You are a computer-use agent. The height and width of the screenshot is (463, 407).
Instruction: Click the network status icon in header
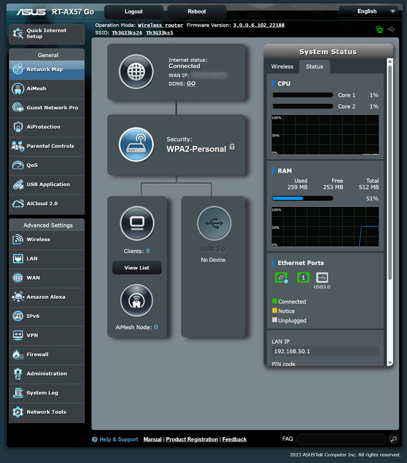pyautogui.click(x=379, y=29)
